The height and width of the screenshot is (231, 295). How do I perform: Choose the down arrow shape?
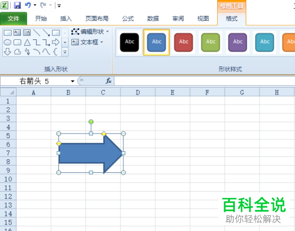8,52
